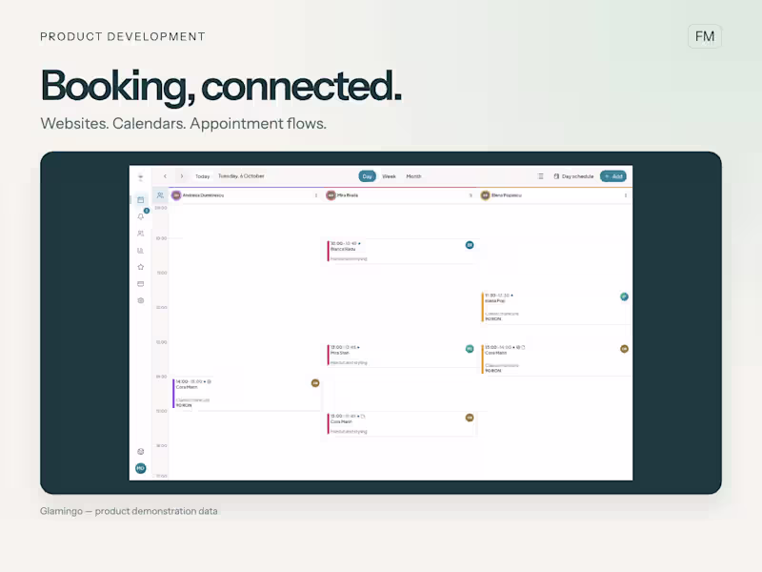The height and width of the screenshot is (572, 762).
Task: Click the Add appointment button
Action: (x=613, y=176)
